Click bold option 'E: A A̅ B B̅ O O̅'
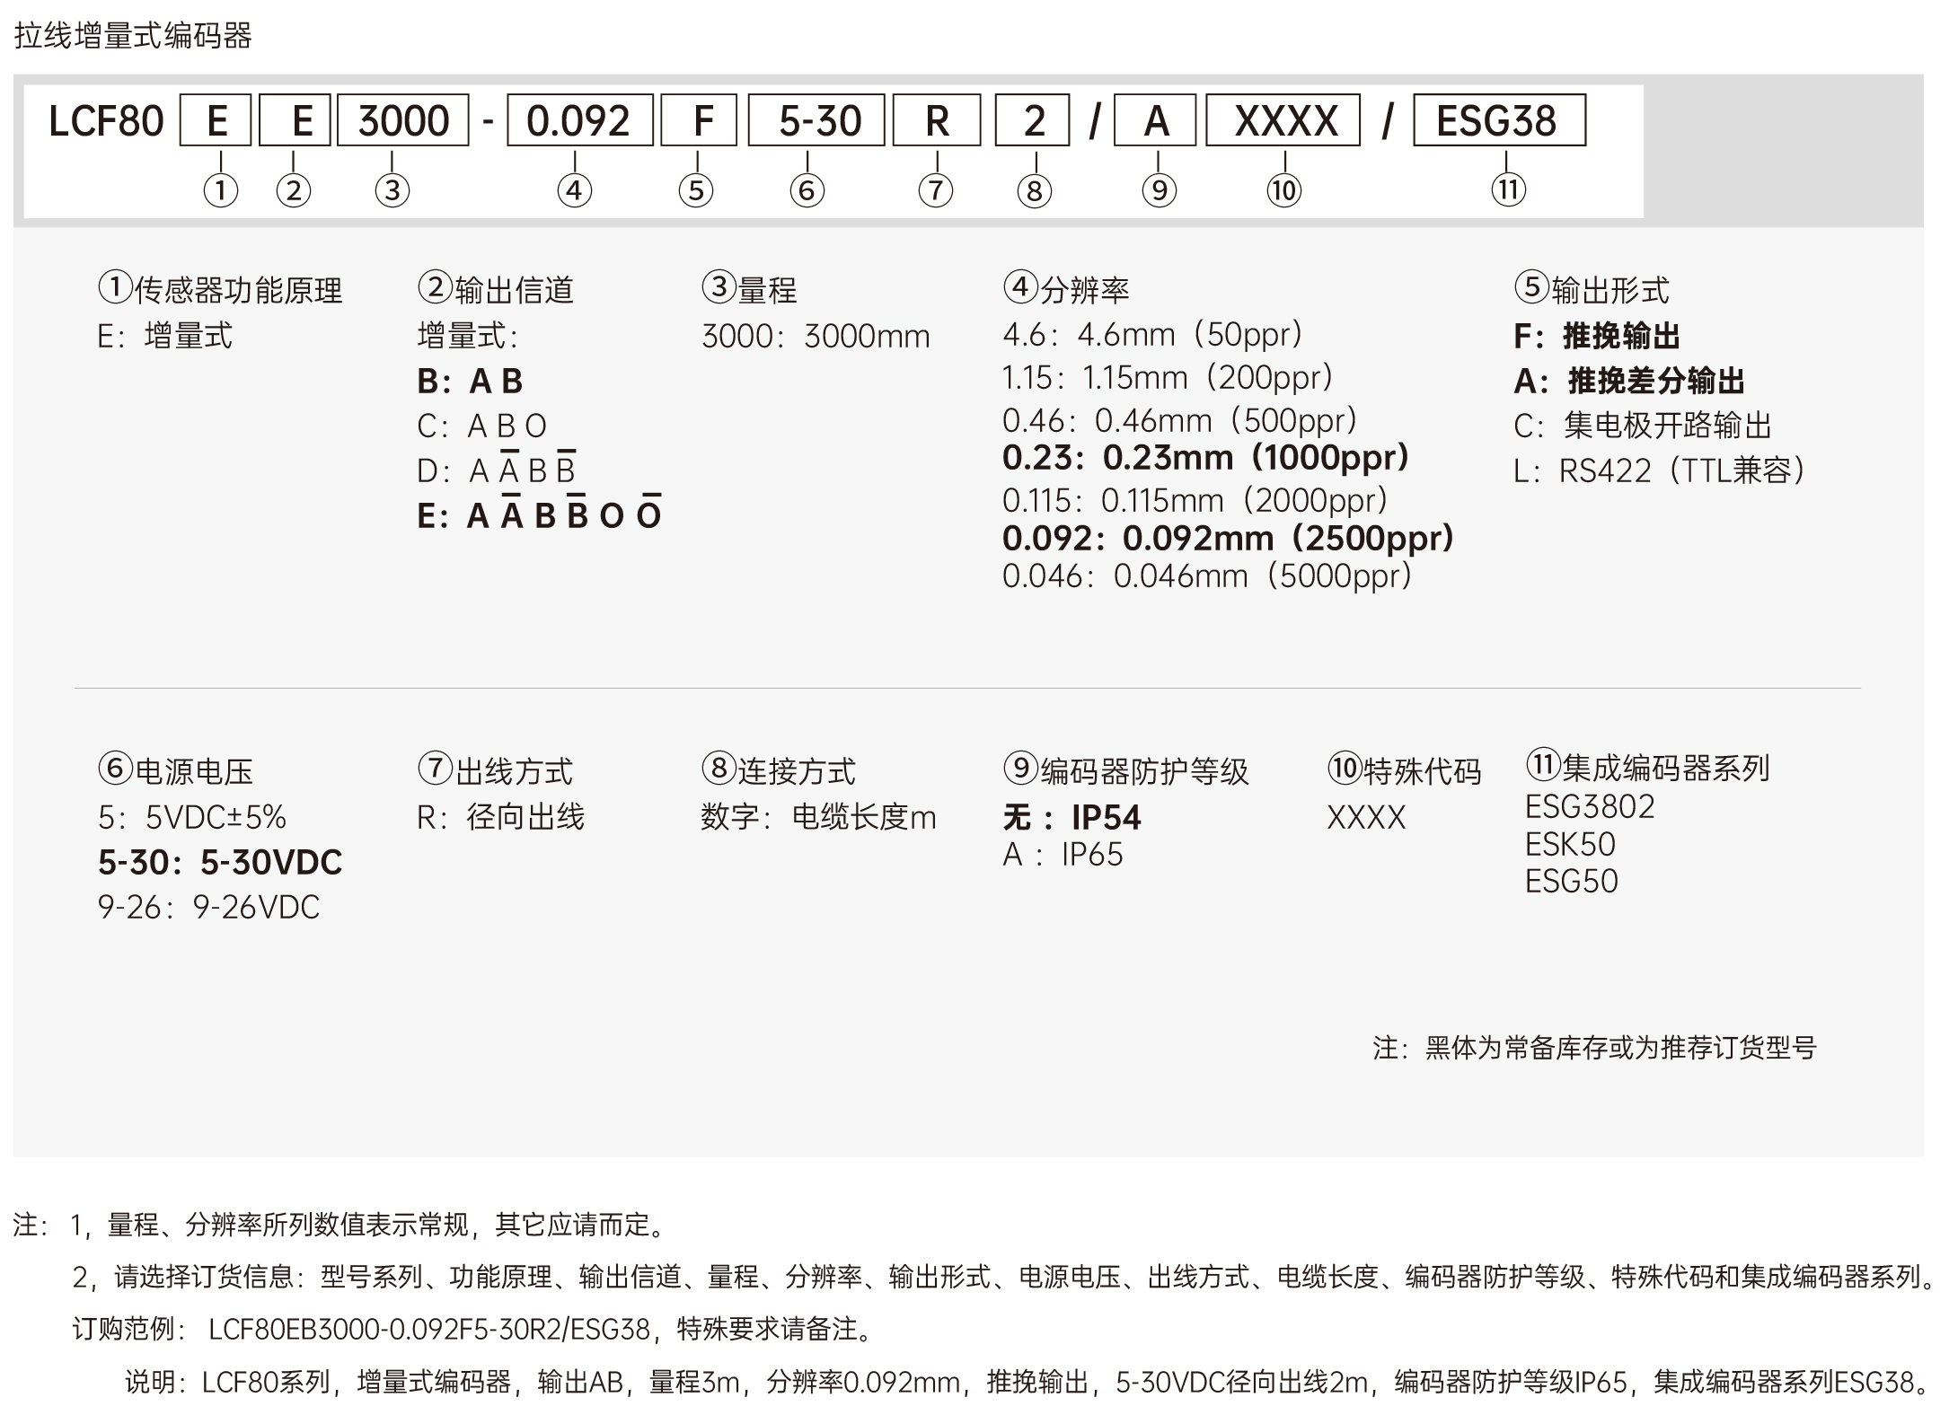Viewport: 1949px width, 1415px height. (x=540, y=513)
